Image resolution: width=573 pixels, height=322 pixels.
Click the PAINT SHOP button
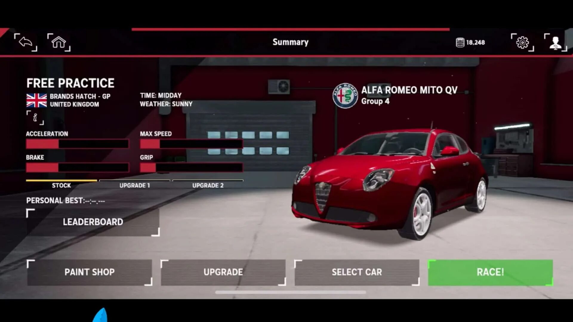pyautogui.click(x=89, y=272)
